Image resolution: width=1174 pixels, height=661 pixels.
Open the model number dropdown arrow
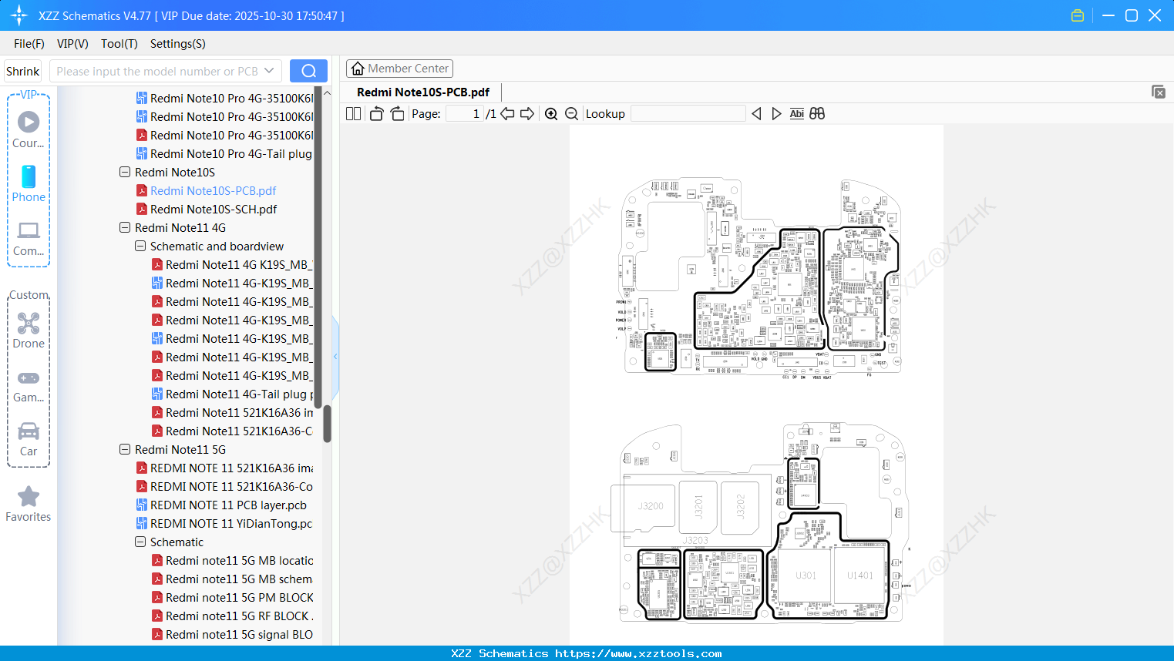tap(269, 71)
